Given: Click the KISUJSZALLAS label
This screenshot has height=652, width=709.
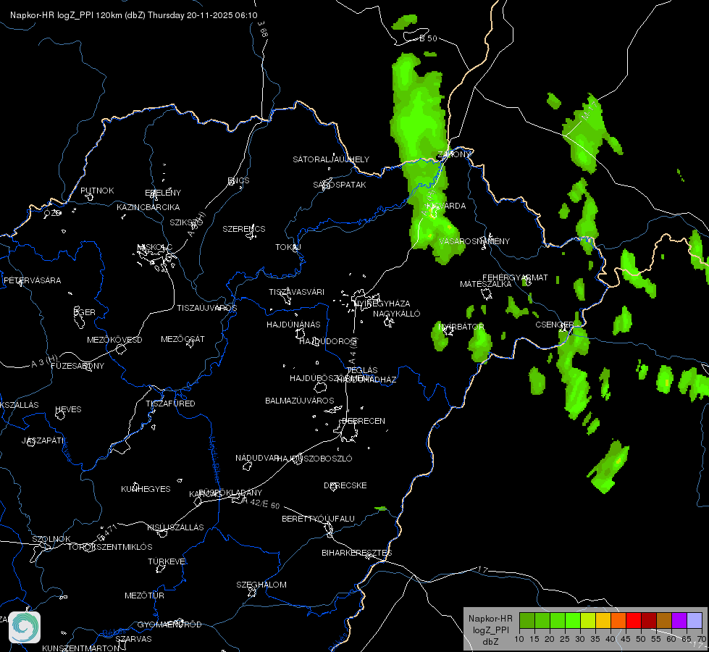Looking at the screenshot, I should click(x=175, y=527).
